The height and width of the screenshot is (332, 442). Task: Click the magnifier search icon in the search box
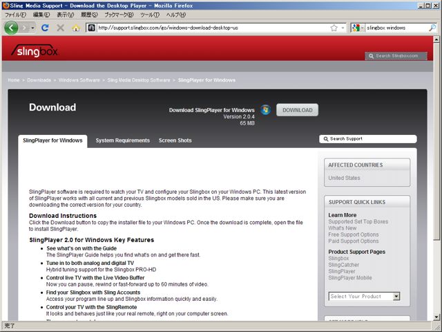(432, 28)
